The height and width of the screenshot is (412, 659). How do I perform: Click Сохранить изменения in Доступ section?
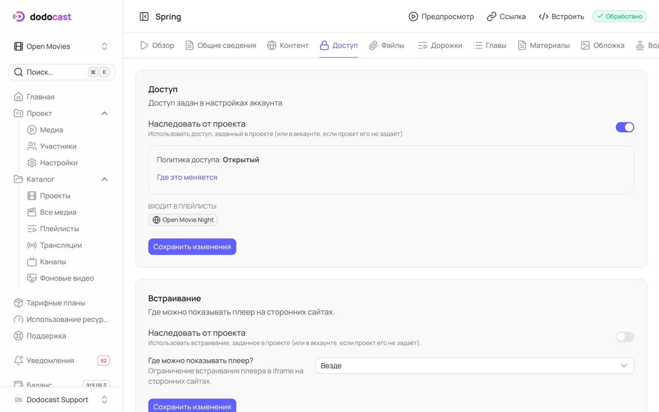tap(192, 247)
